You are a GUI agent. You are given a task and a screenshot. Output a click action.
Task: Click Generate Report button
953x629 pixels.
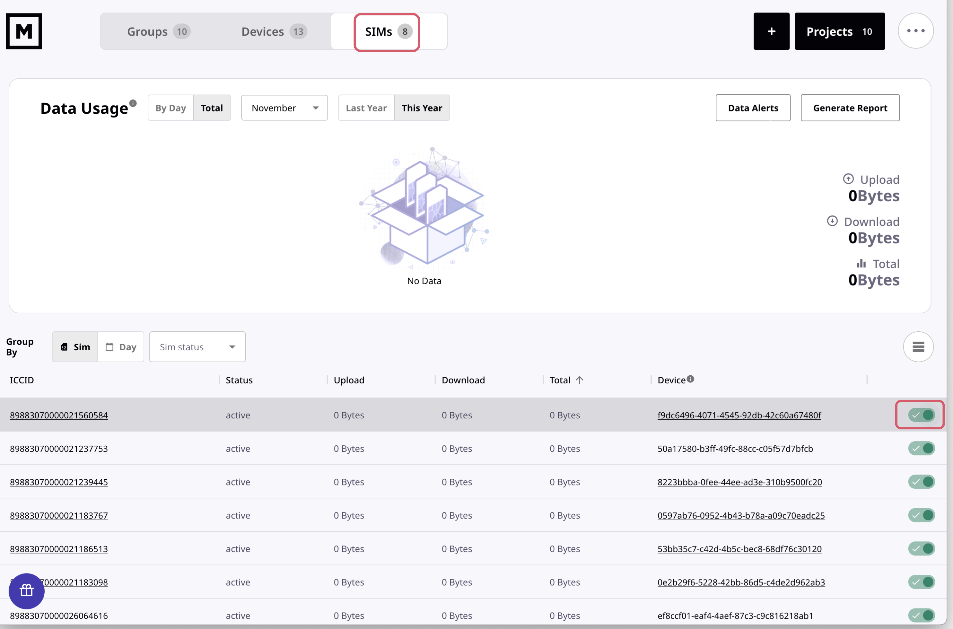[x=850, y=108]
